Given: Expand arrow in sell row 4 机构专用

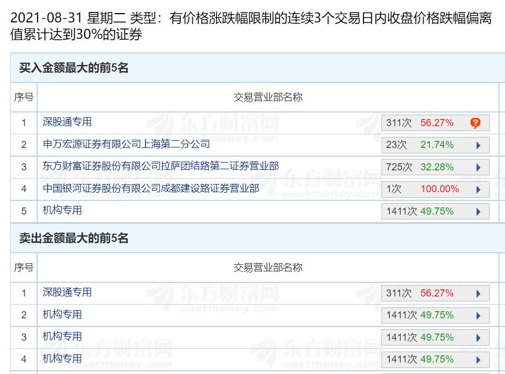Looking at the screenshot, I should click(478, 359).
